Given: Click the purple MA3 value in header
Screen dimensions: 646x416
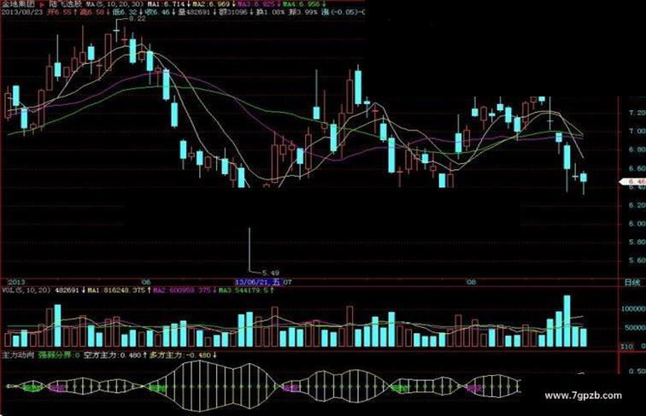Looking at the screenshot, I should (257, 4).
